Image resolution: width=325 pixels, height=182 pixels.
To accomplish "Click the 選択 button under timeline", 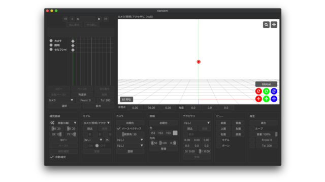I will click(x=64, y=106).
